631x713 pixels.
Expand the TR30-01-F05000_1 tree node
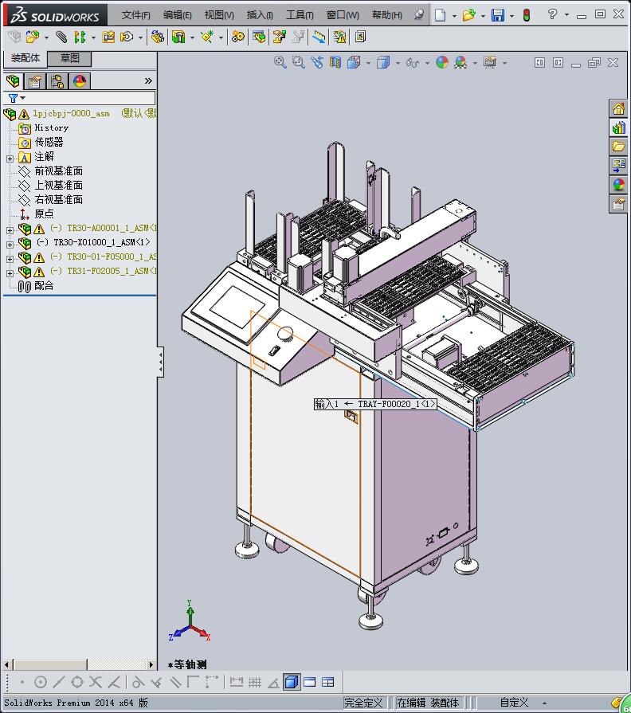pos(10,259)
